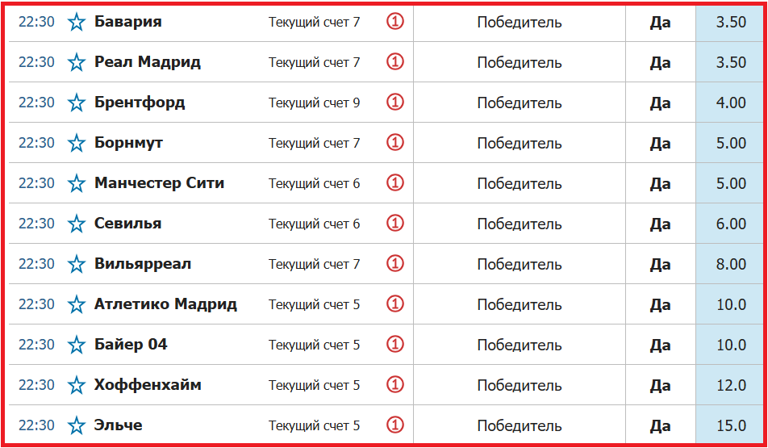Pick the 8.00 odds for Вильярреал
This screenshot has width=768, height=448.
(731, 264)
